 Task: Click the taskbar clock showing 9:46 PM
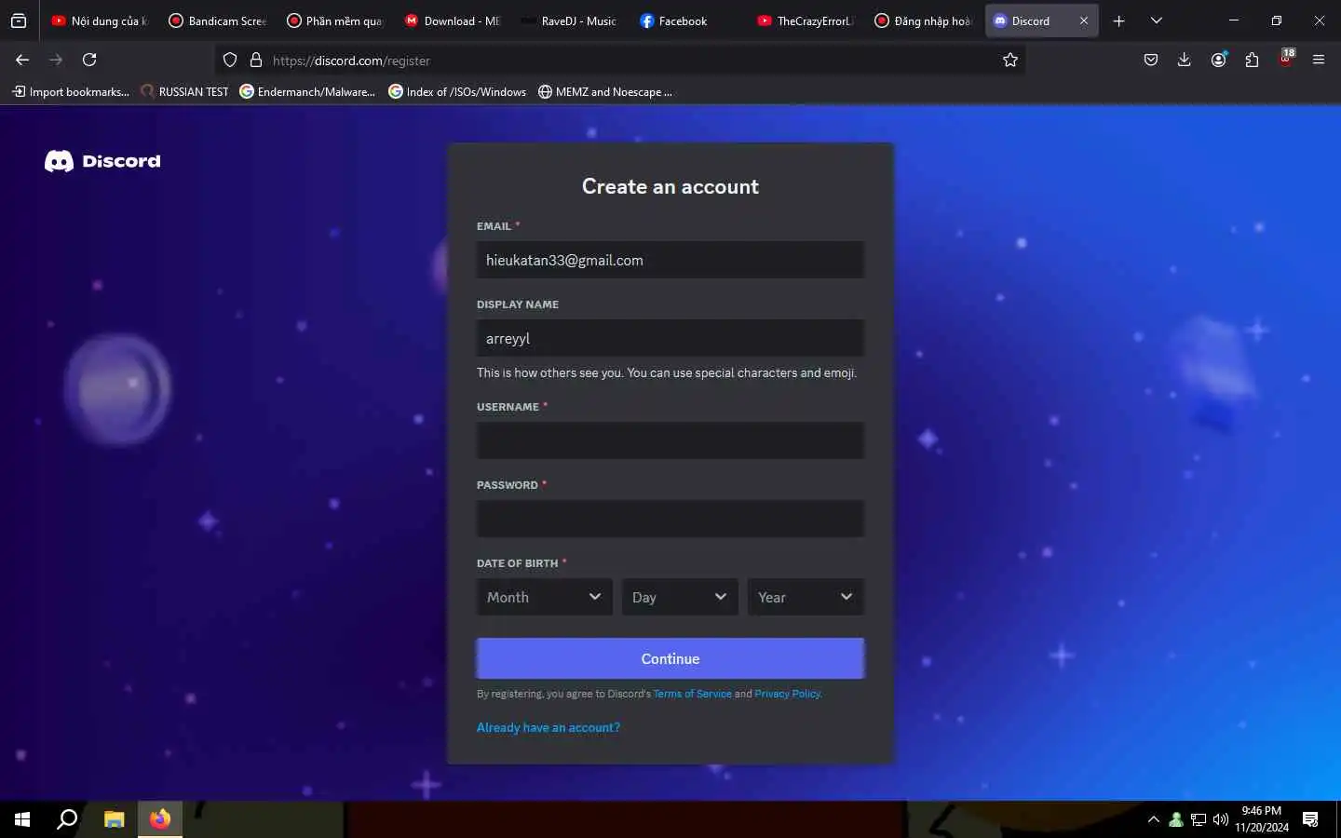(1262, 819)
